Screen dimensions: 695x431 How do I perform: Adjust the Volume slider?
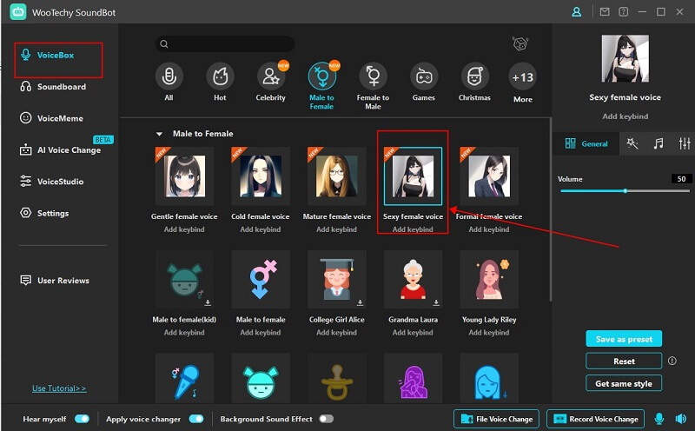(x=625, y=190)
